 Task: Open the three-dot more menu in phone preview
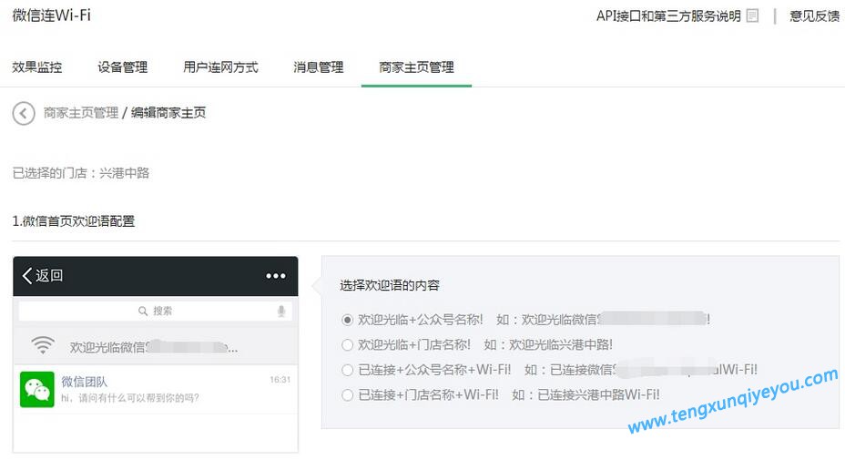tap(276, 276)
